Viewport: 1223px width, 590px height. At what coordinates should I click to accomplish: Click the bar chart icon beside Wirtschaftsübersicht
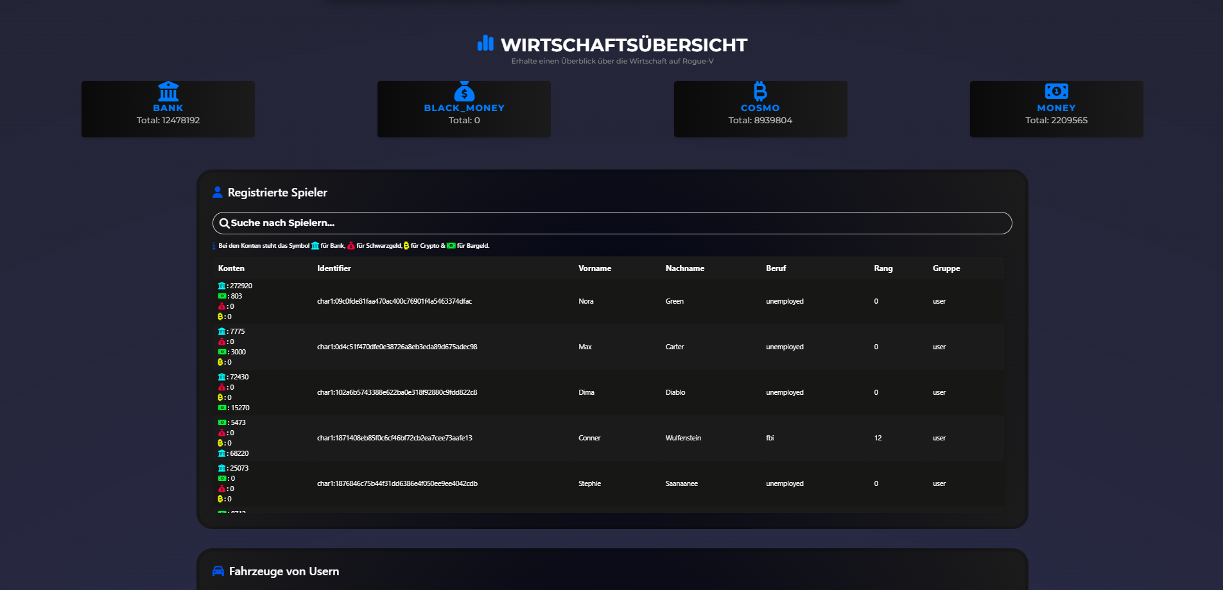coord(485,43)
